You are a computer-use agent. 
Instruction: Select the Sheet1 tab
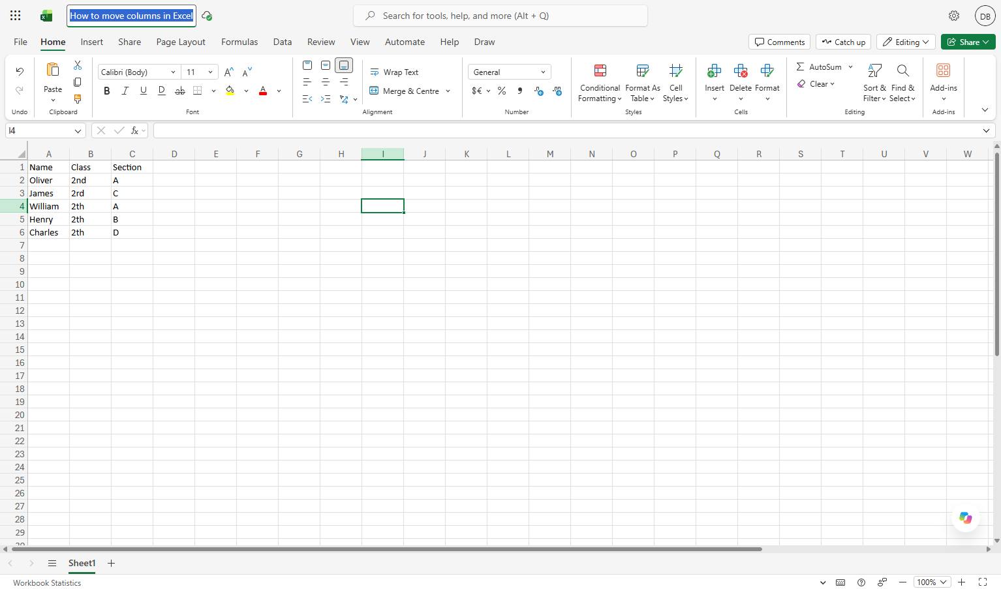click(82, 563)
